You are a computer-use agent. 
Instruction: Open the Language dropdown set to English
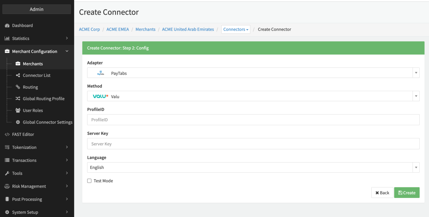[x=253, y=168]
